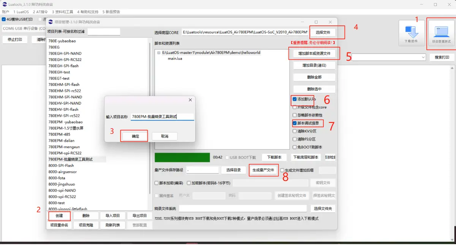The height and width of the screenshot is (245, 456).
Task: Collapse the helloworld folder tree node
Action: coord(158,53)
